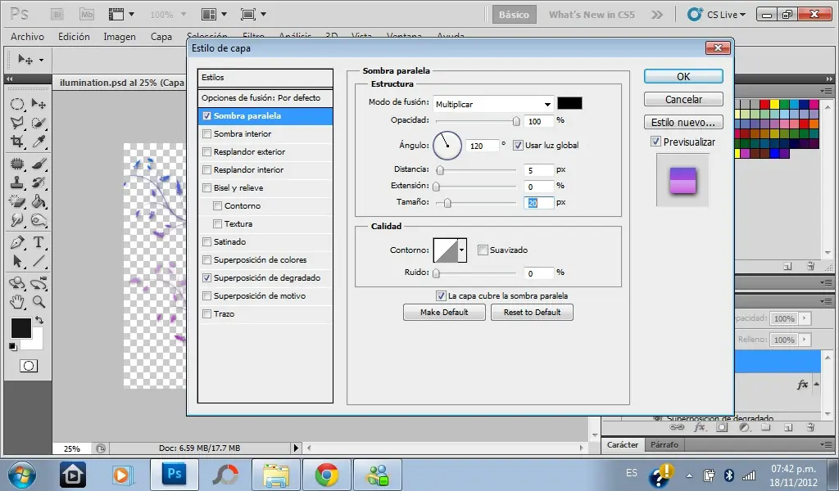Screen dimensions: 839x491
Task: Open the Archivo menu
Action: coord(27,37)
